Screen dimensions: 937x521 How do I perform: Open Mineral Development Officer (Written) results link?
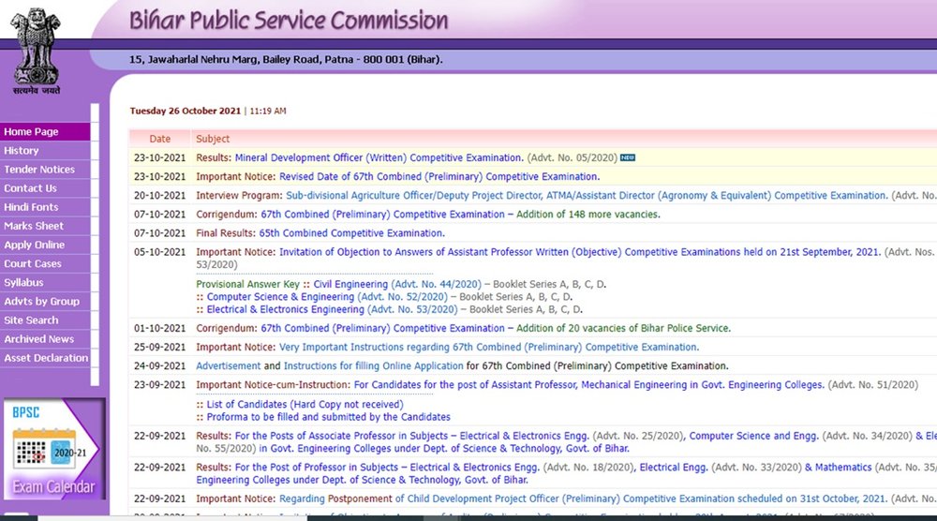(379, 157)
